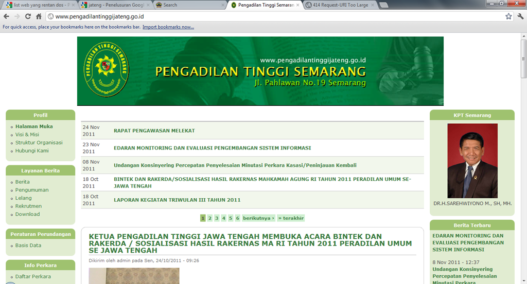The width and height of the screenshot is (527, 284).
Task: Go to page 3 of news list
Action: click(217, 218)
